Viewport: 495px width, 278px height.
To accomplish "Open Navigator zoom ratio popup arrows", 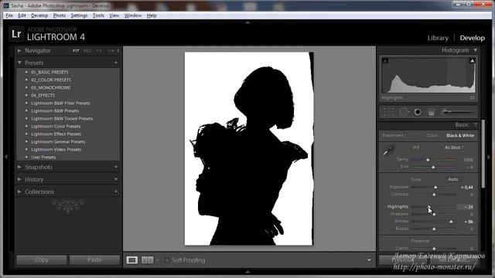I will click(x=118, y=51).
